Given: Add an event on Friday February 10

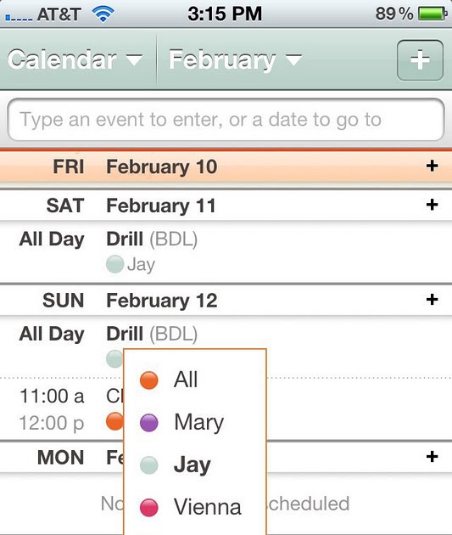Looking at the screenshot, I should coord(432,166).
